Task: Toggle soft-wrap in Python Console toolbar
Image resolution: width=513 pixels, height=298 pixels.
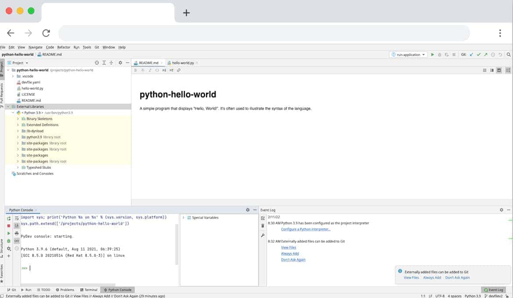Action: pos(17,218)
